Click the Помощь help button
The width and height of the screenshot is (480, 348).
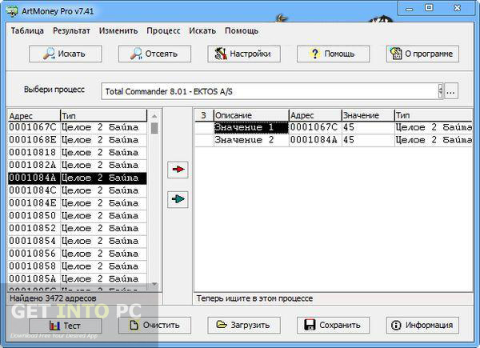pyautogui.click(x=333, y=54)
